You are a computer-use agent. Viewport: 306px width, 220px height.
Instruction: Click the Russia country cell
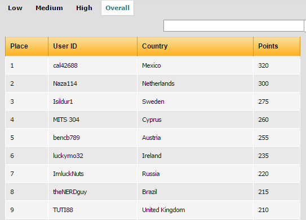click(195, 174)
